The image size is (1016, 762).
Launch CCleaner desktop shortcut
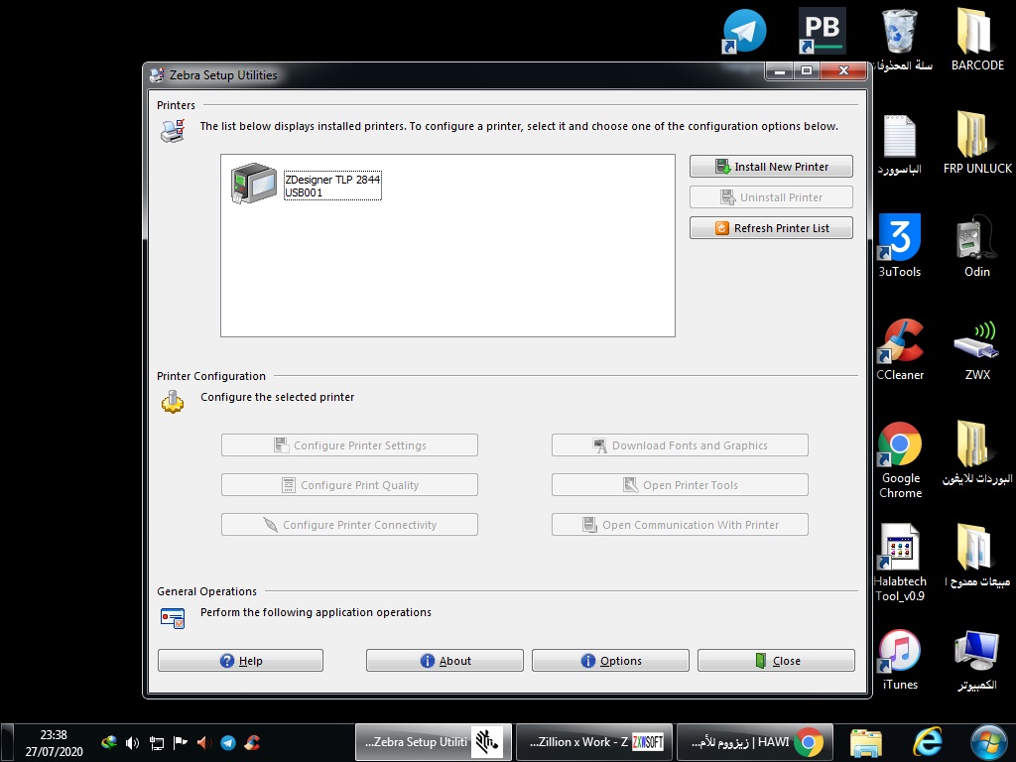click(x=899, y=349)
